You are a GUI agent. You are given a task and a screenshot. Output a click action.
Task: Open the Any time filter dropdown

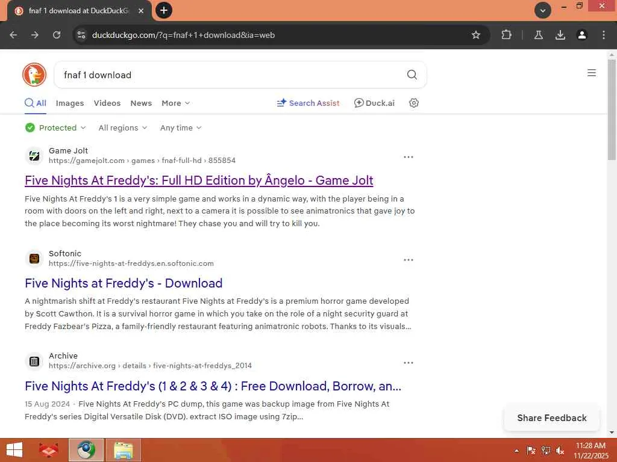181,128
